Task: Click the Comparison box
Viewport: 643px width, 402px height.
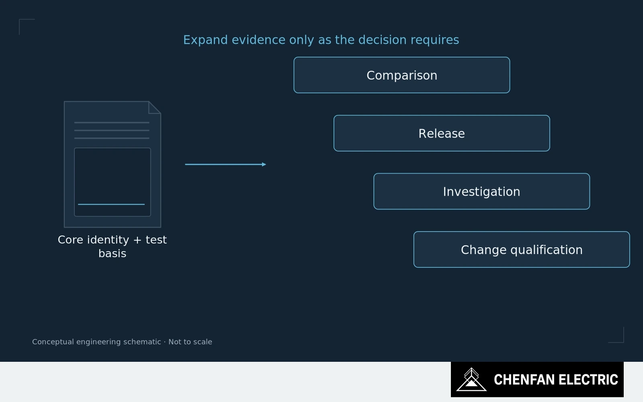Action: [402, 75]
